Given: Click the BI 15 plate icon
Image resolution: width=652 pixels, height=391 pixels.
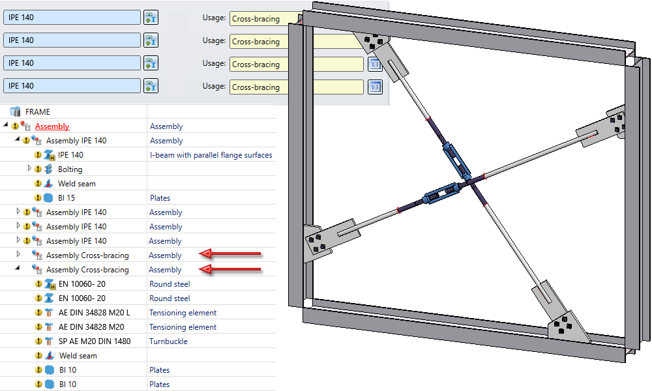Looking at the screenshot, I should (48, 198).
